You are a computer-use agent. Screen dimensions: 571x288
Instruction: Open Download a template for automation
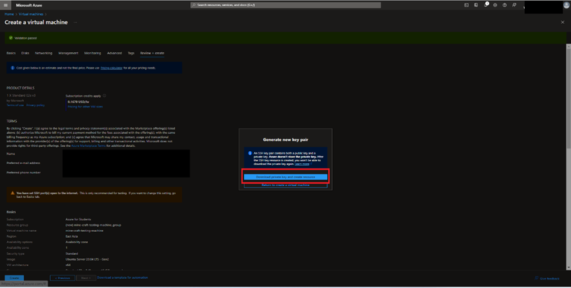click(122, 278)
